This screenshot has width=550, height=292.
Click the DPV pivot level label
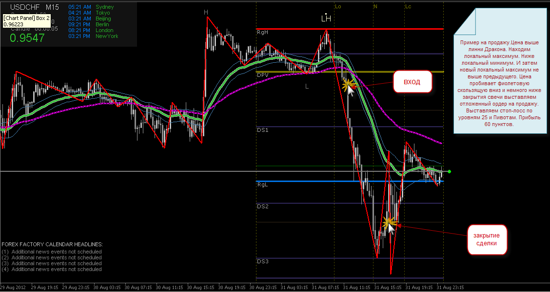pos(262,75)
